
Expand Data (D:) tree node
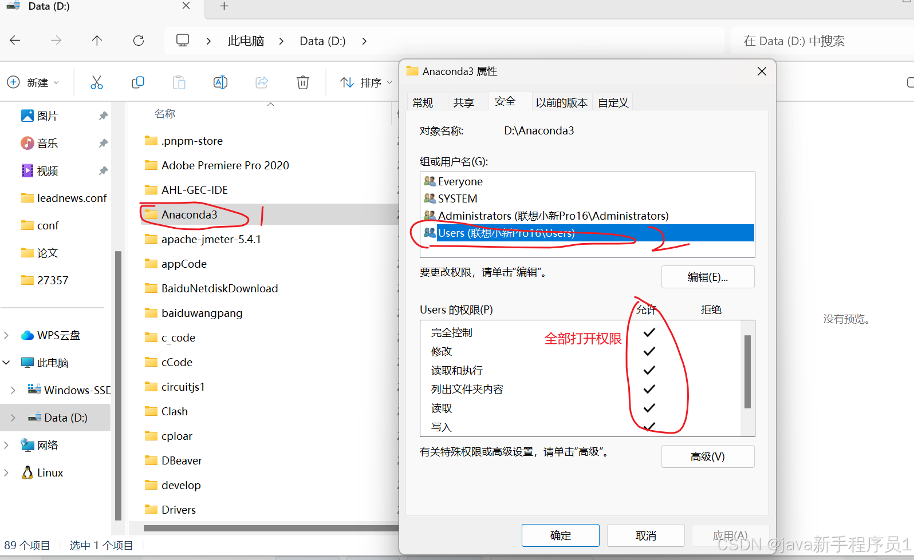[13, 418]
